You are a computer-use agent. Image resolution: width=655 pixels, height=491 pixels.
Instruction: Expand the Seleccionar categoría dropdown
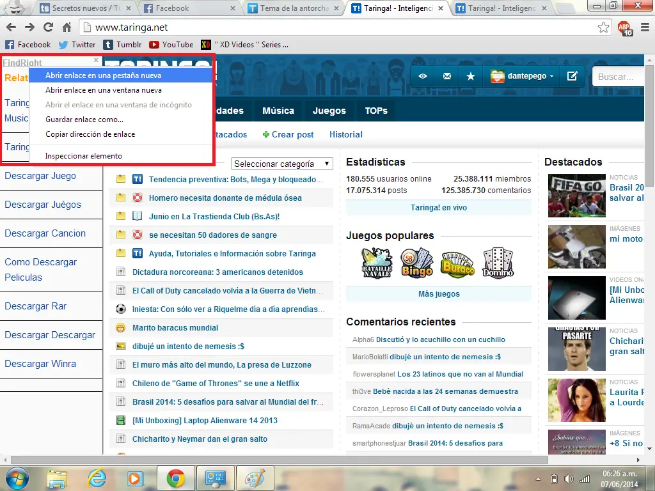point(282,164)
